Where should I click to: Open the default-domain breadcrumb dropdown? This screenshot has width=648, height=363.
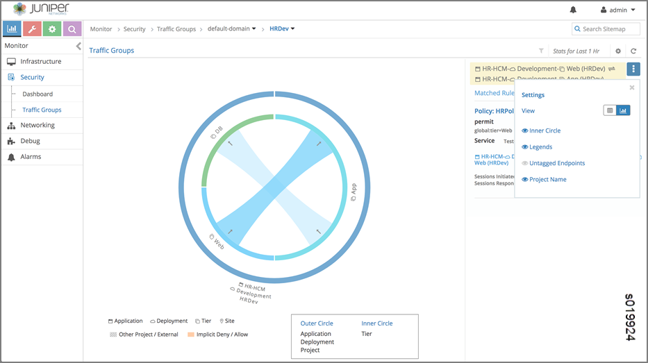point(232,29)
